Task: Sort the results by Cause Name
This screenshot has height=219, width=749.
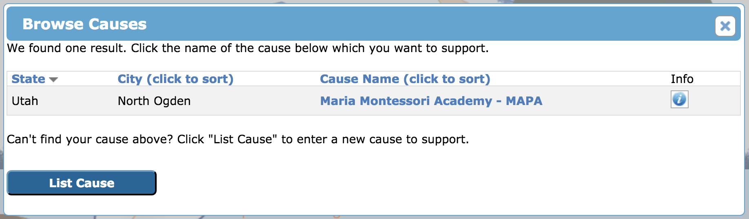Action: point(405,79)
